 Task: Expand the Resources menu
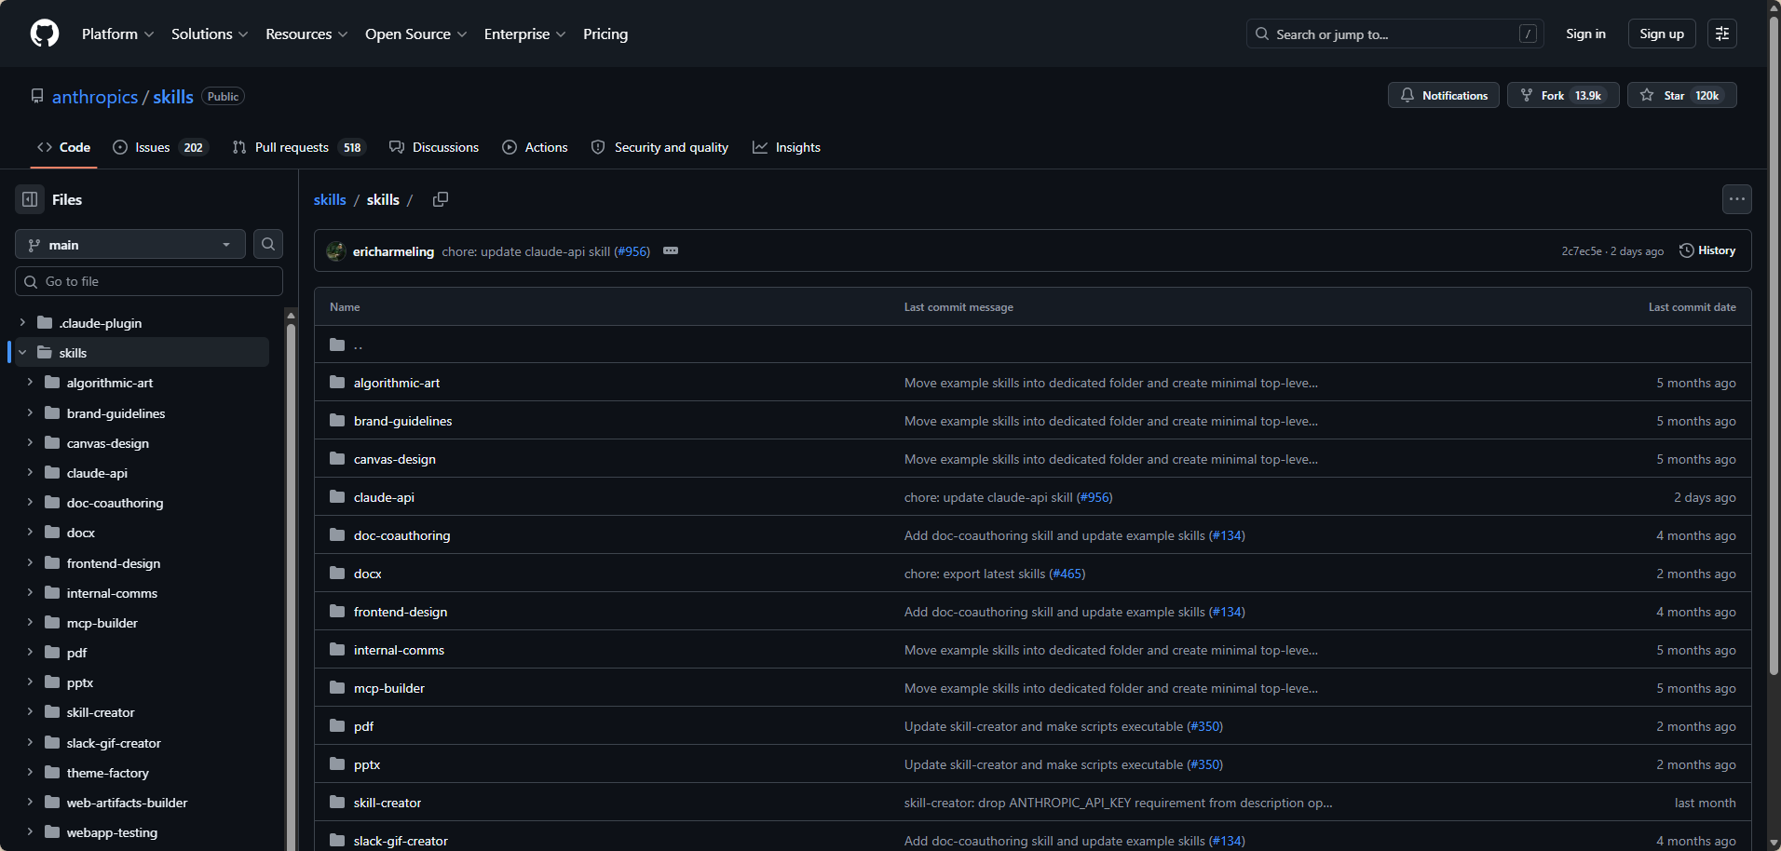306,34
